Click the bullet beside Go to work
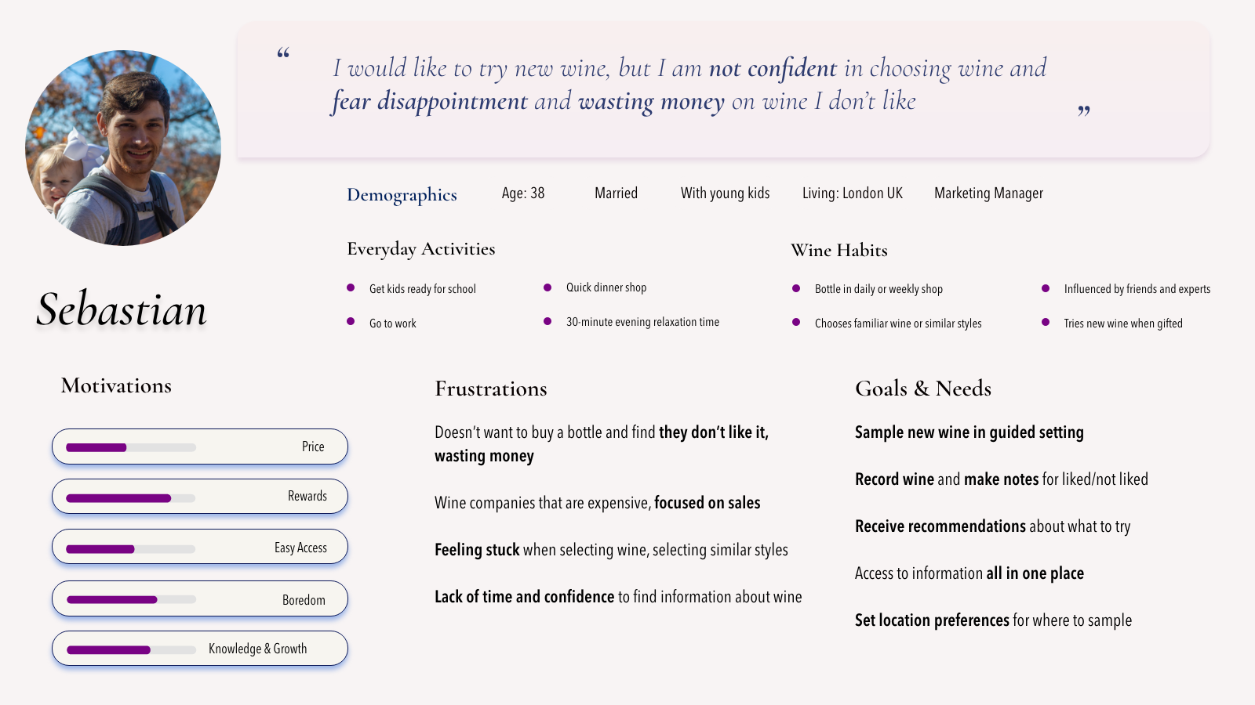The height and width of the screenshot is (705, 1255). click(x=351, y=321)
